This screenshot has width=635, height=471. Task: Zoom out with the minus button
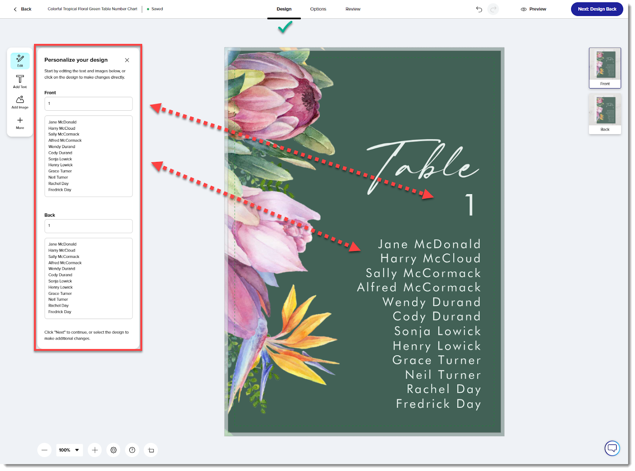click(x=44, y=450)
